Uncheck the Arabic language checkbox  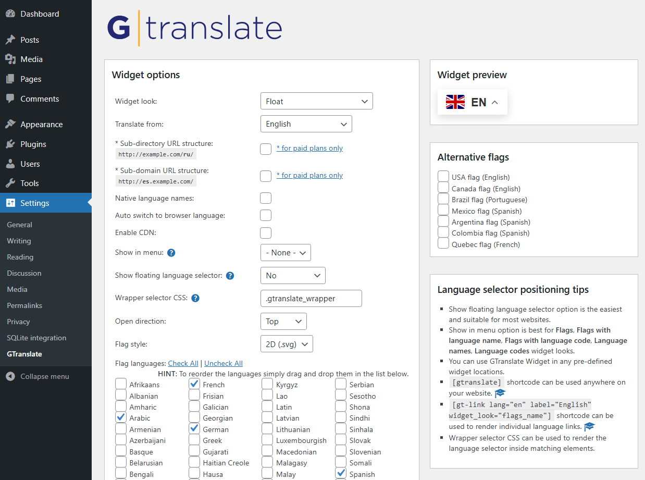click(121, 417)
